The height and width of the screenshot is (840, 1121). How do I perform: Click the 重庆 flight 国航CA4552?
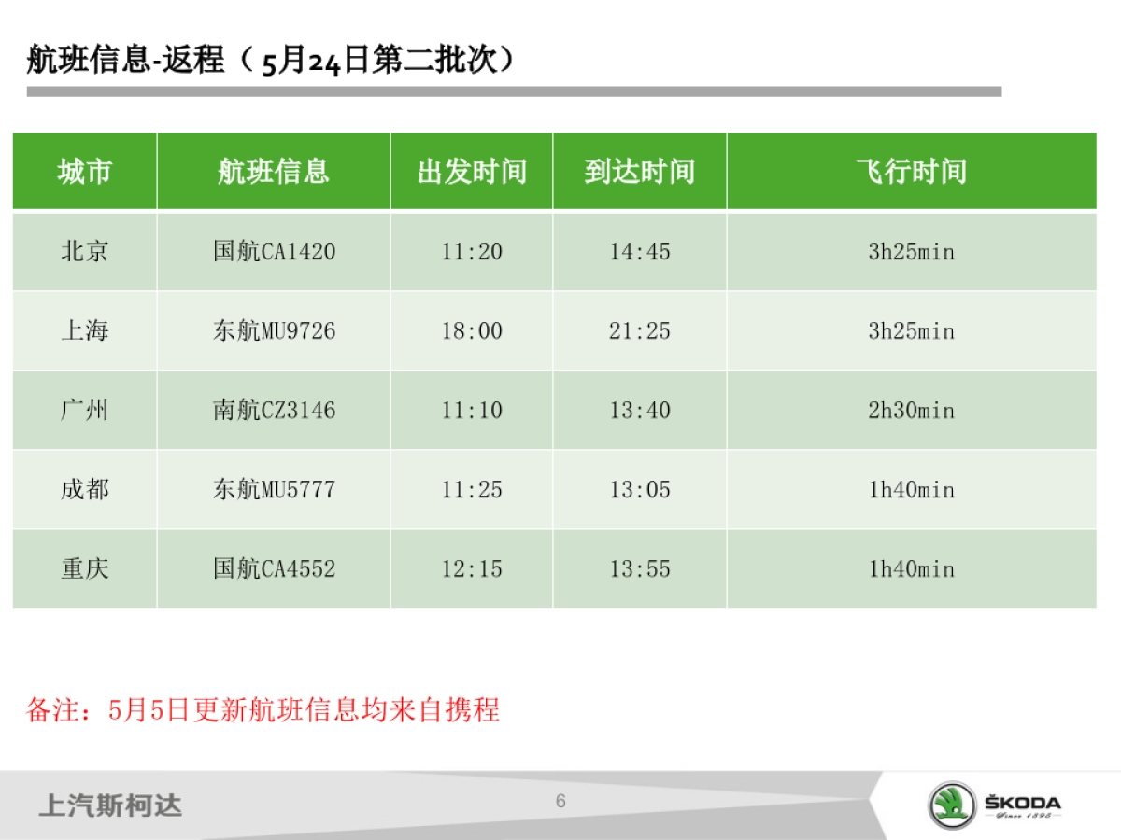[x=275, y=568]
